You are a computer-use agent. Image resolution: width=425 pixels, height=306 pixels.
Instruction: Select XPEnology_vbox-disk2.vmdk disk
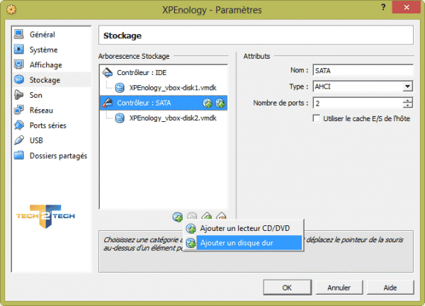(x=164, y=118)
